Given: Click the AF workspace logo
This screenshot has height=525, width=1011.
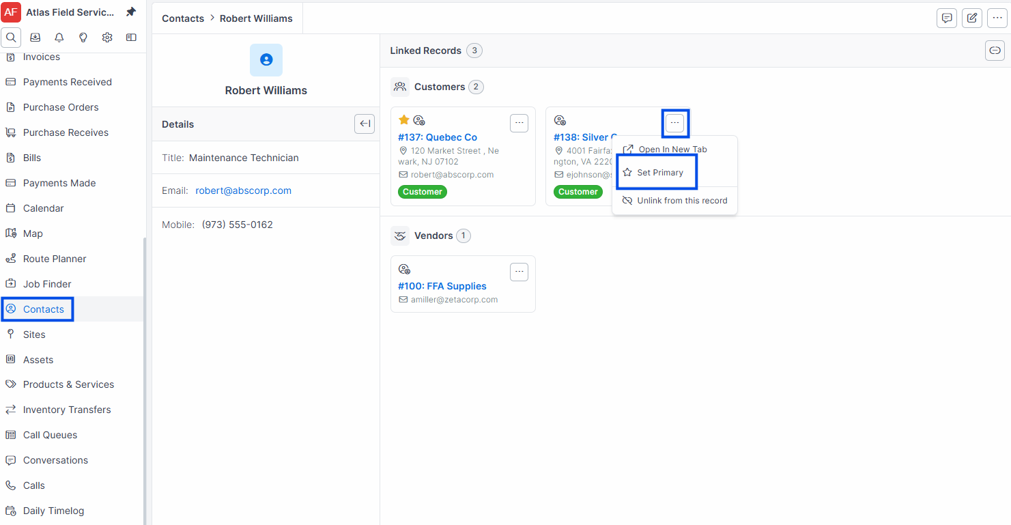Looking at the screenshot, I should click(x=11, y=12).
